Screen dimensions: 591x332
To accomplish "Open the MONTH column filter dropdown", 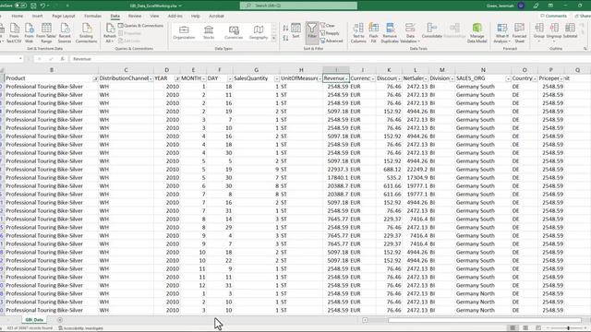I will coord(203,78).
